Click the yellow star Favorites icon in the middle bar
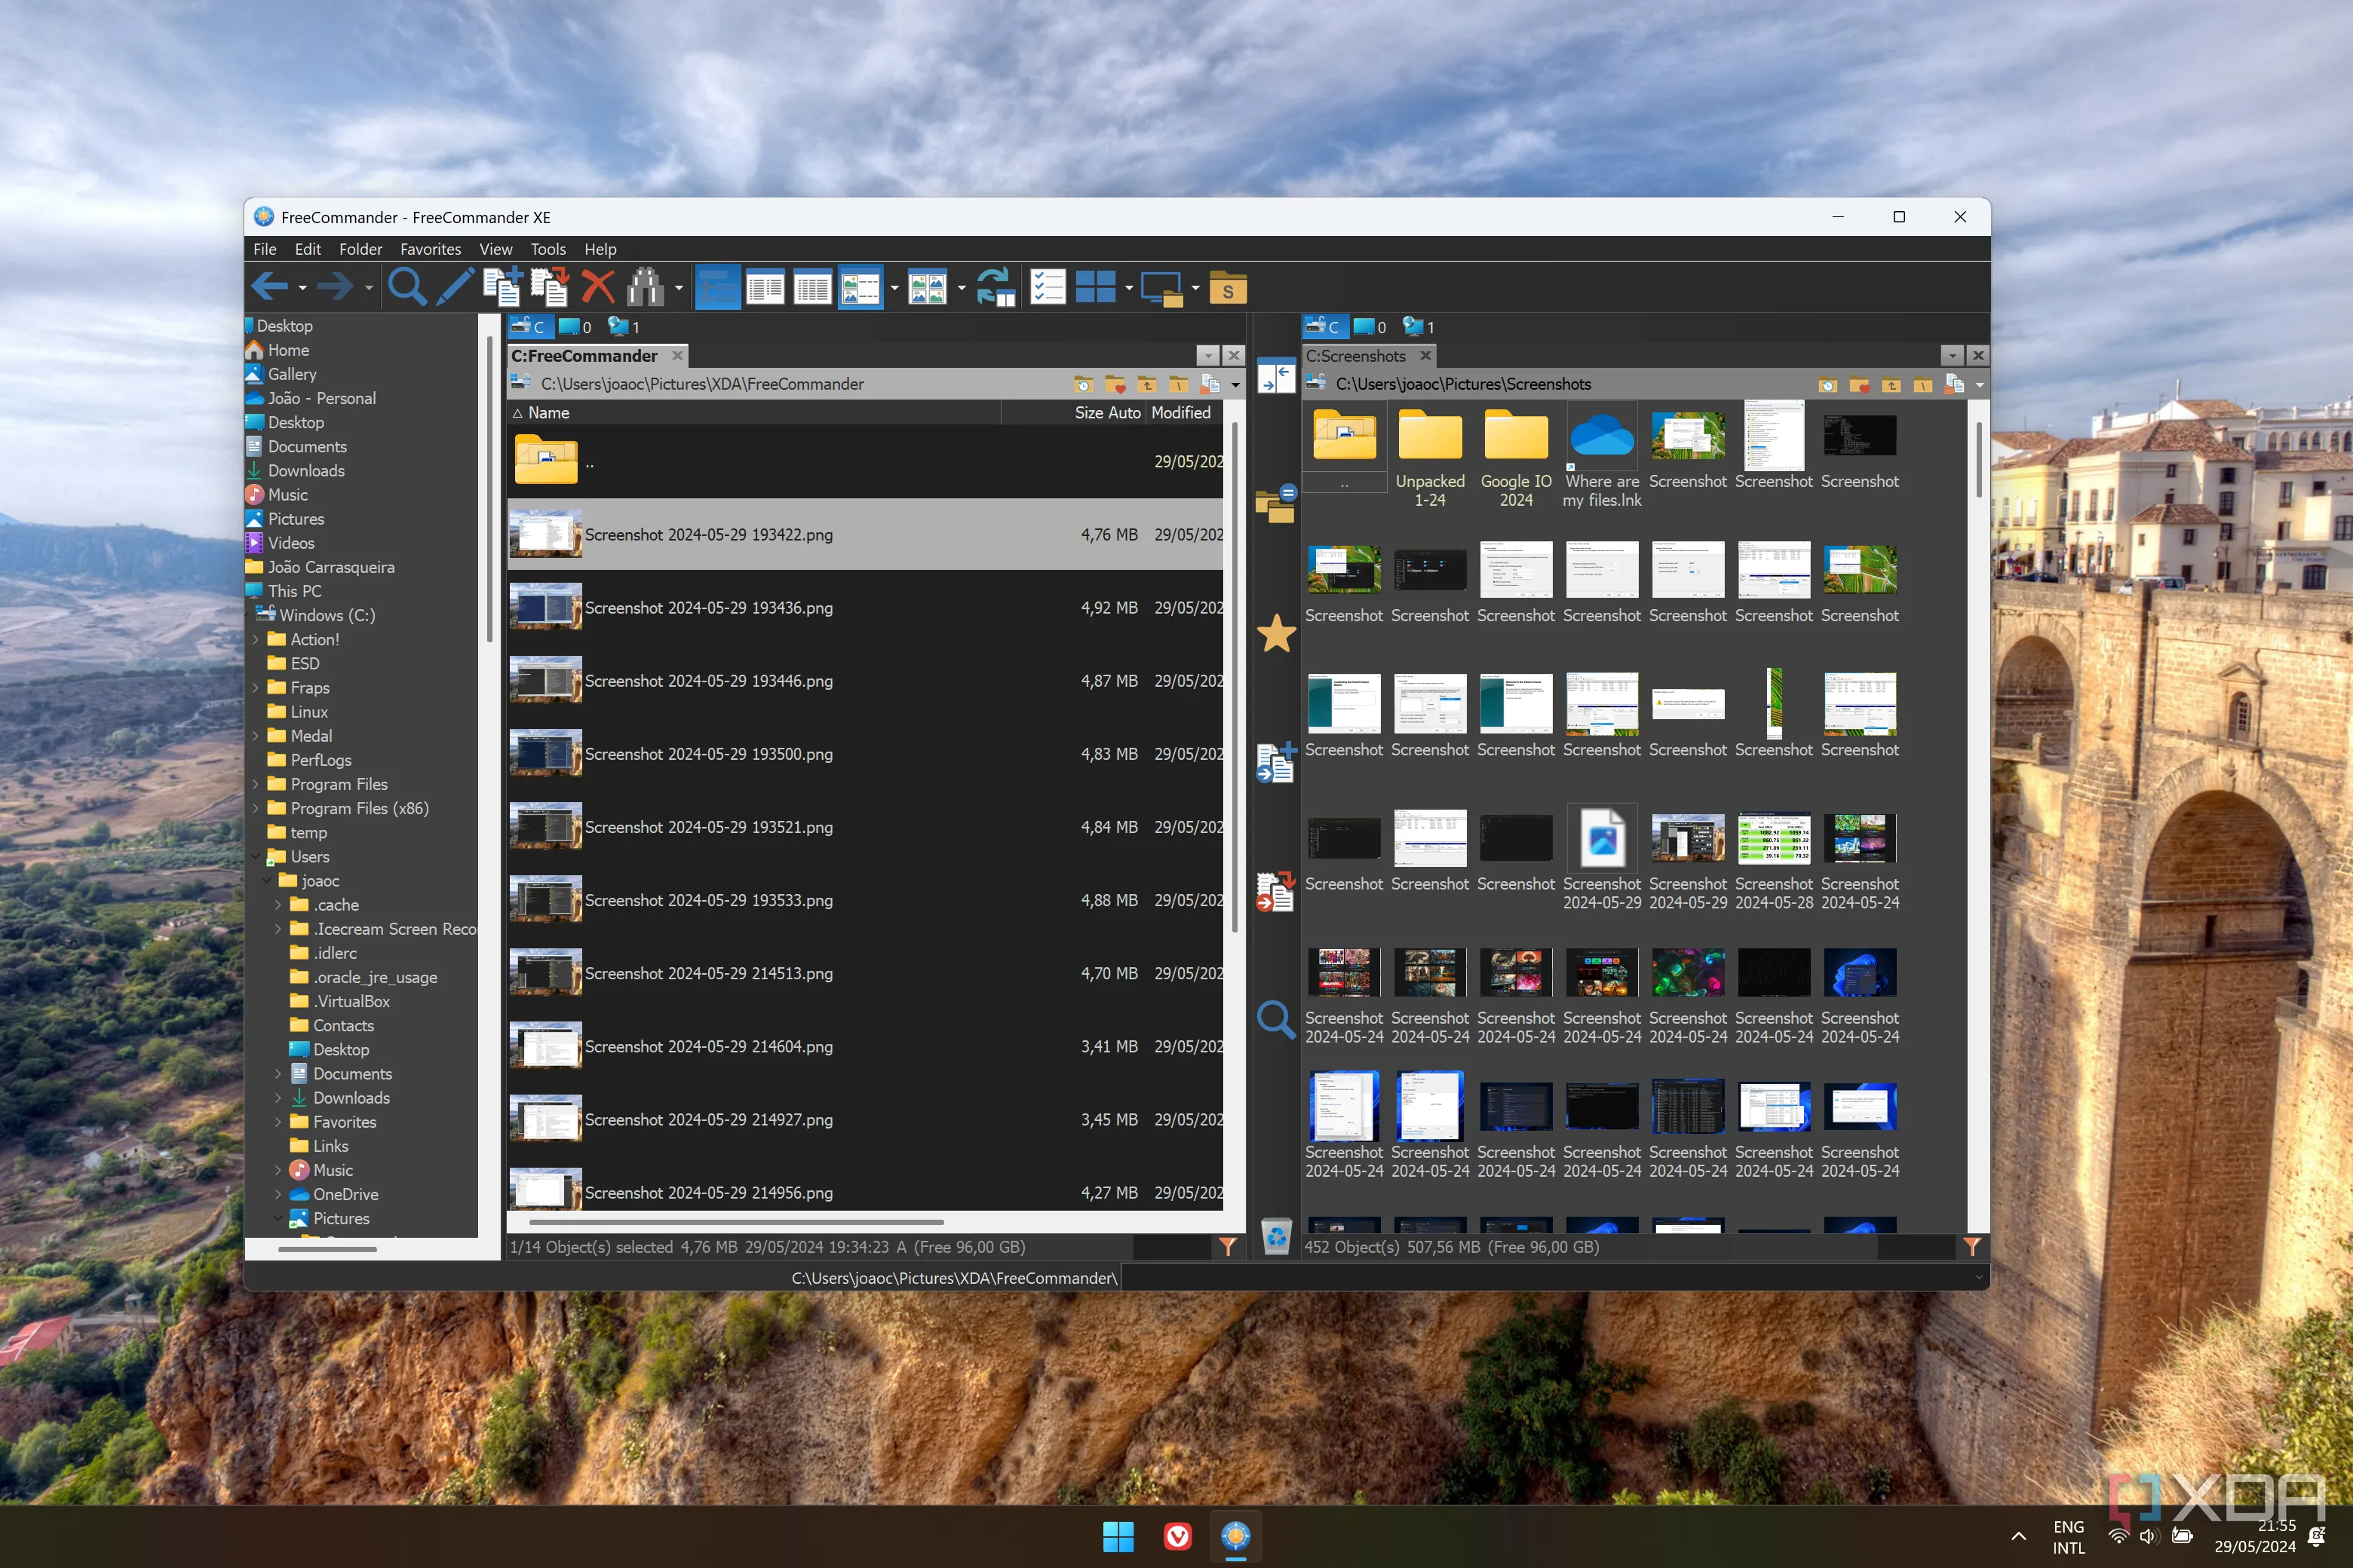Image resolution: width=2353 pixels, height=1568 pixels. pyautogui.click(x=1275, y=634)
